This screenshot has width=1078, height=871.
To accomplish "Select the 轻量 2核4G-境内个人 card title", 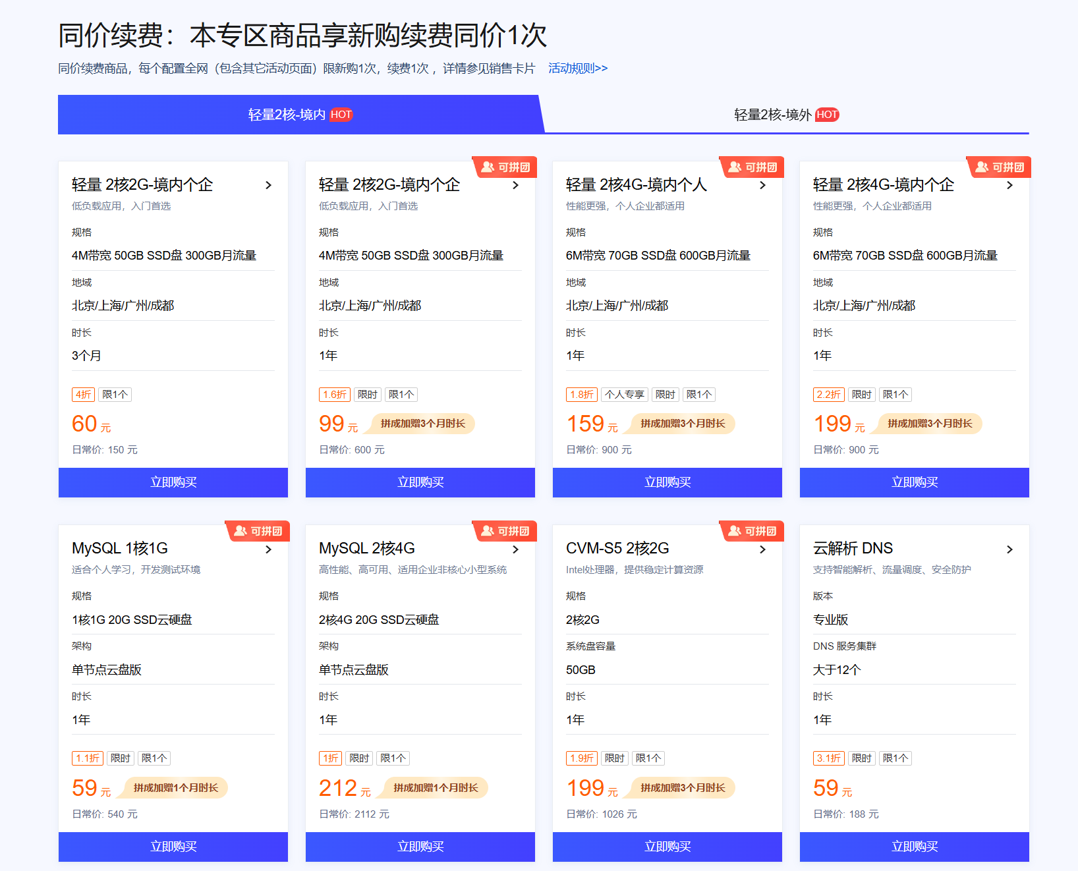I will [x=636, y=184].
